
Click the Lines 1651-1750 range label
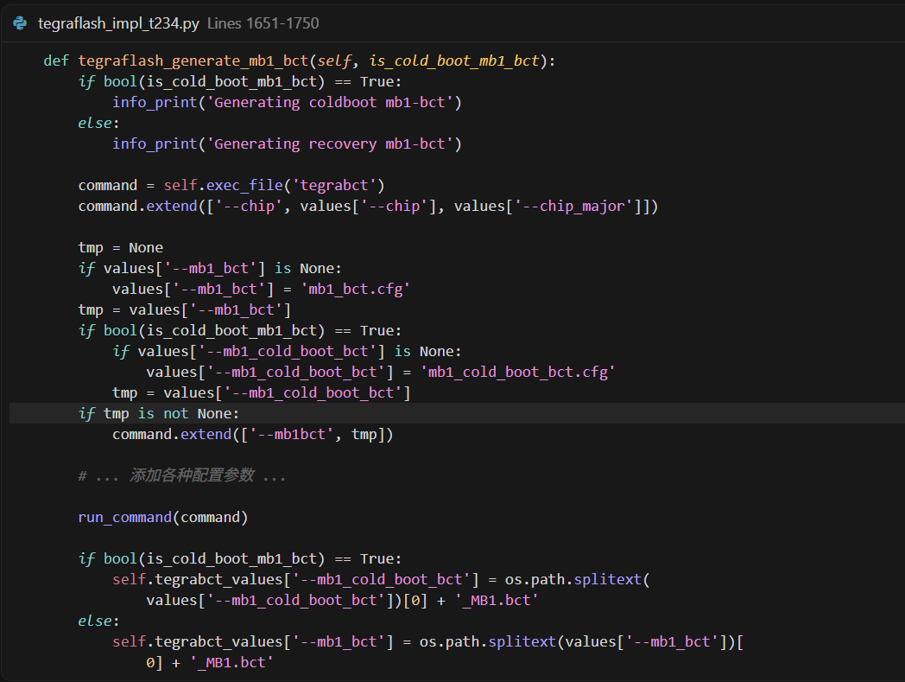pyautogui.click(x=263, y=23)
